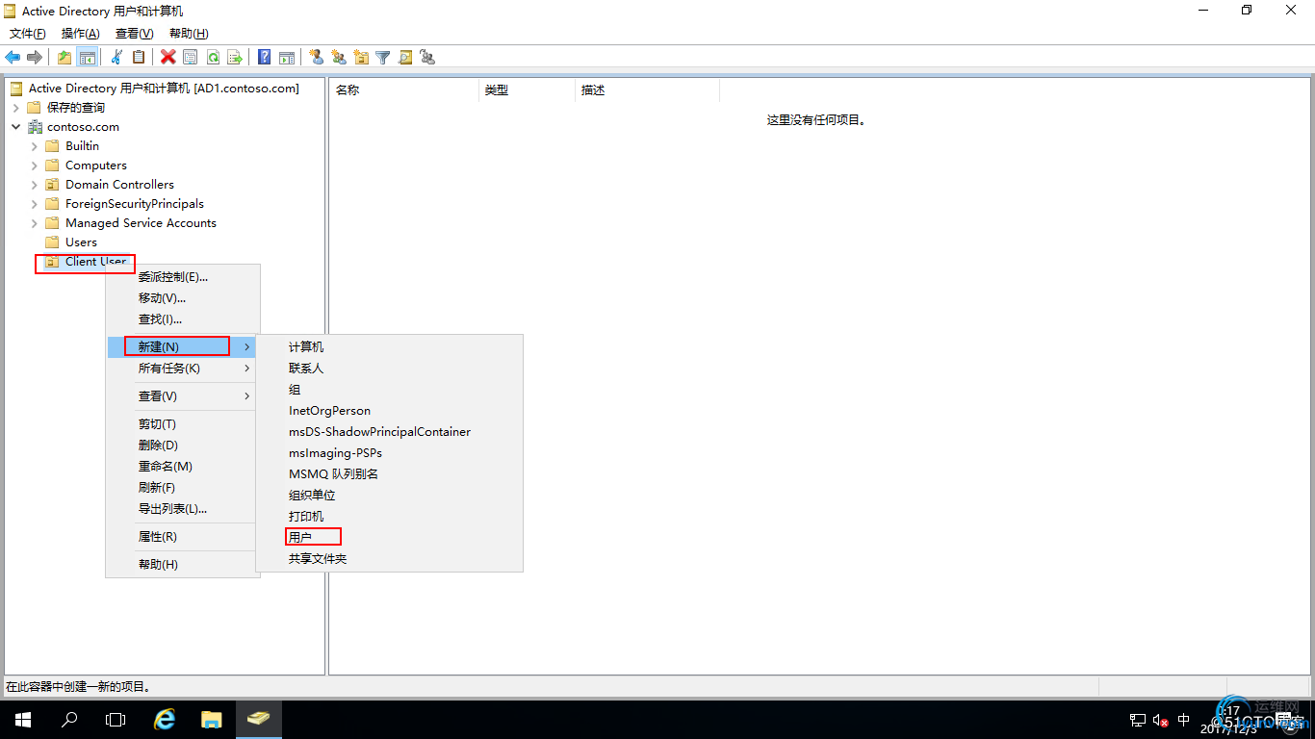The image size is (1315, 739).
Task: Select 联系人 in the New submenu
Action: [x=389, y=369]
